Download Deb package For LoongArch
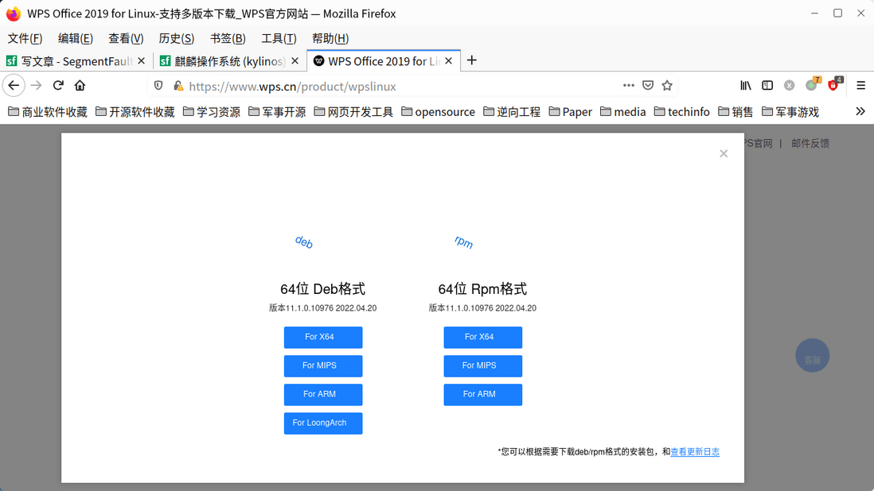Image resolution: width=874 pixels, height=491 pixels. (323, 423)
